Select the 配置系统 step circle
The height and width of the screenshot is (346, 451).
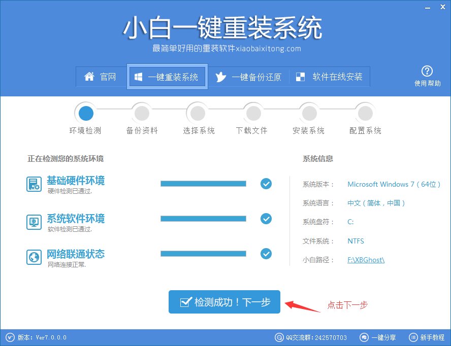365,113
